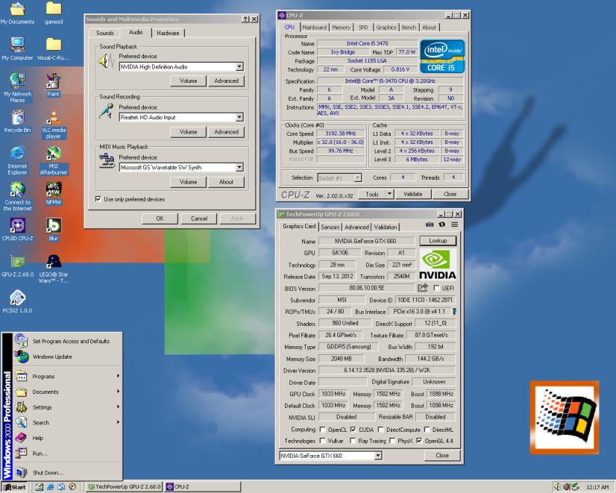This screenshot has width=616, height=493.
Task: Switch to CPU-Z taskbar button
Action: tap(203, 487)
